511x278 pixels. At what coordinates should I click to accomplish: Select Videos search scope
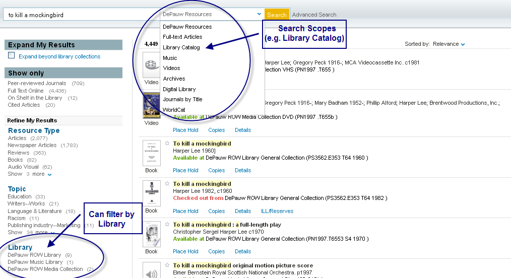171,68
